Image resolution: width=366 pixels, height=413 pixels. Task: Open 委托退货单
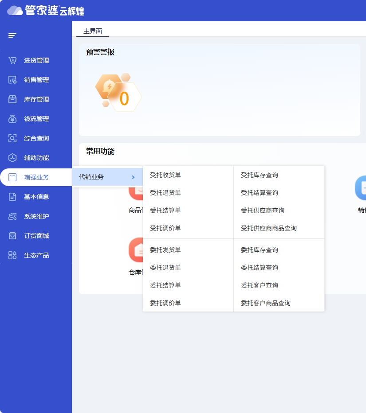pyautogui.click(x=165, y=268)
